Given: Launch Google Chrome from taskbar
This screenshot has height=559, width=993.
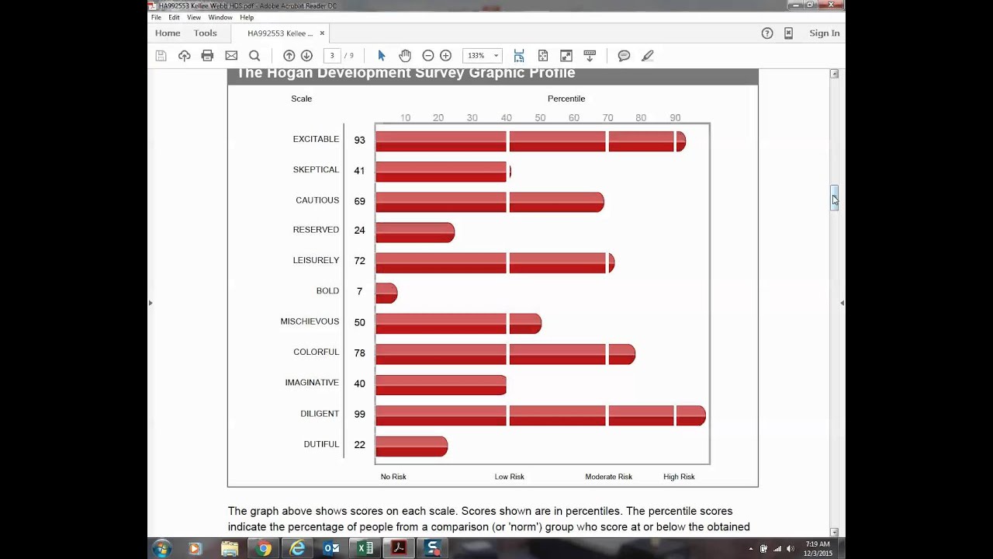Looking at the screenshot, I should (x=264, y=549).
